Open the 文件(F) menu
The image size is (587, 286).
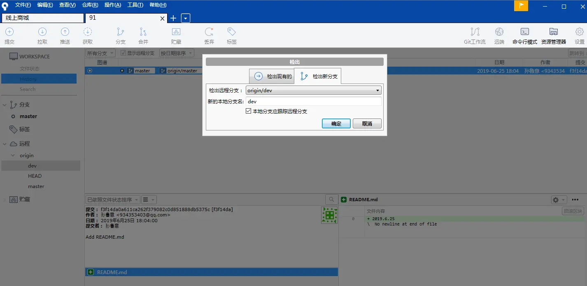(23, 5)
